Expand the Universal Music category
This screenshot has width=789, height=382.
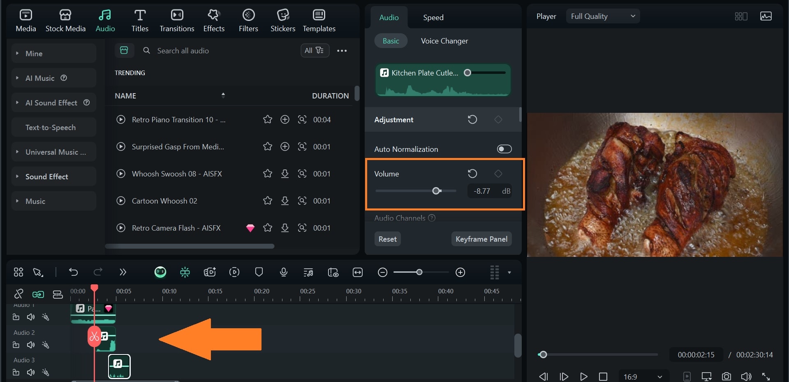pos(54,152)
